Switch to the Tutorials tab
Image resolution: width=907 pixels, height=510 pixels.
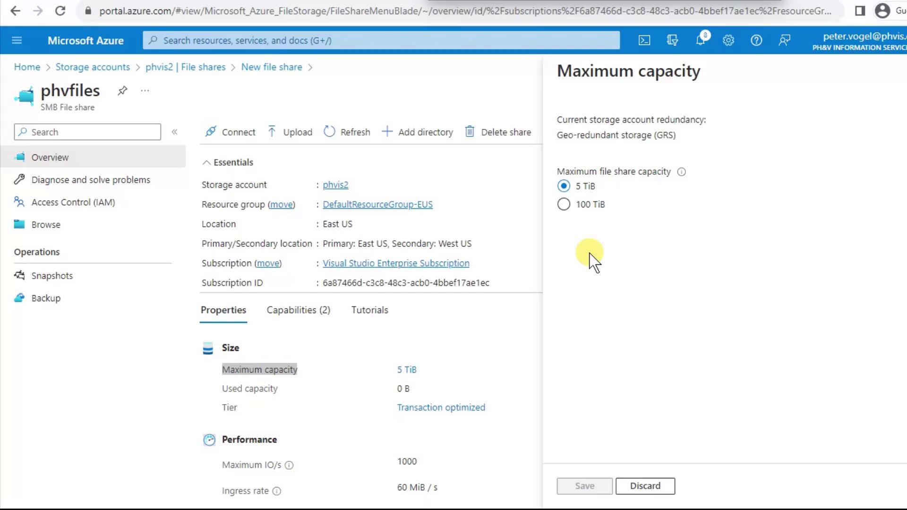point(369,310)
